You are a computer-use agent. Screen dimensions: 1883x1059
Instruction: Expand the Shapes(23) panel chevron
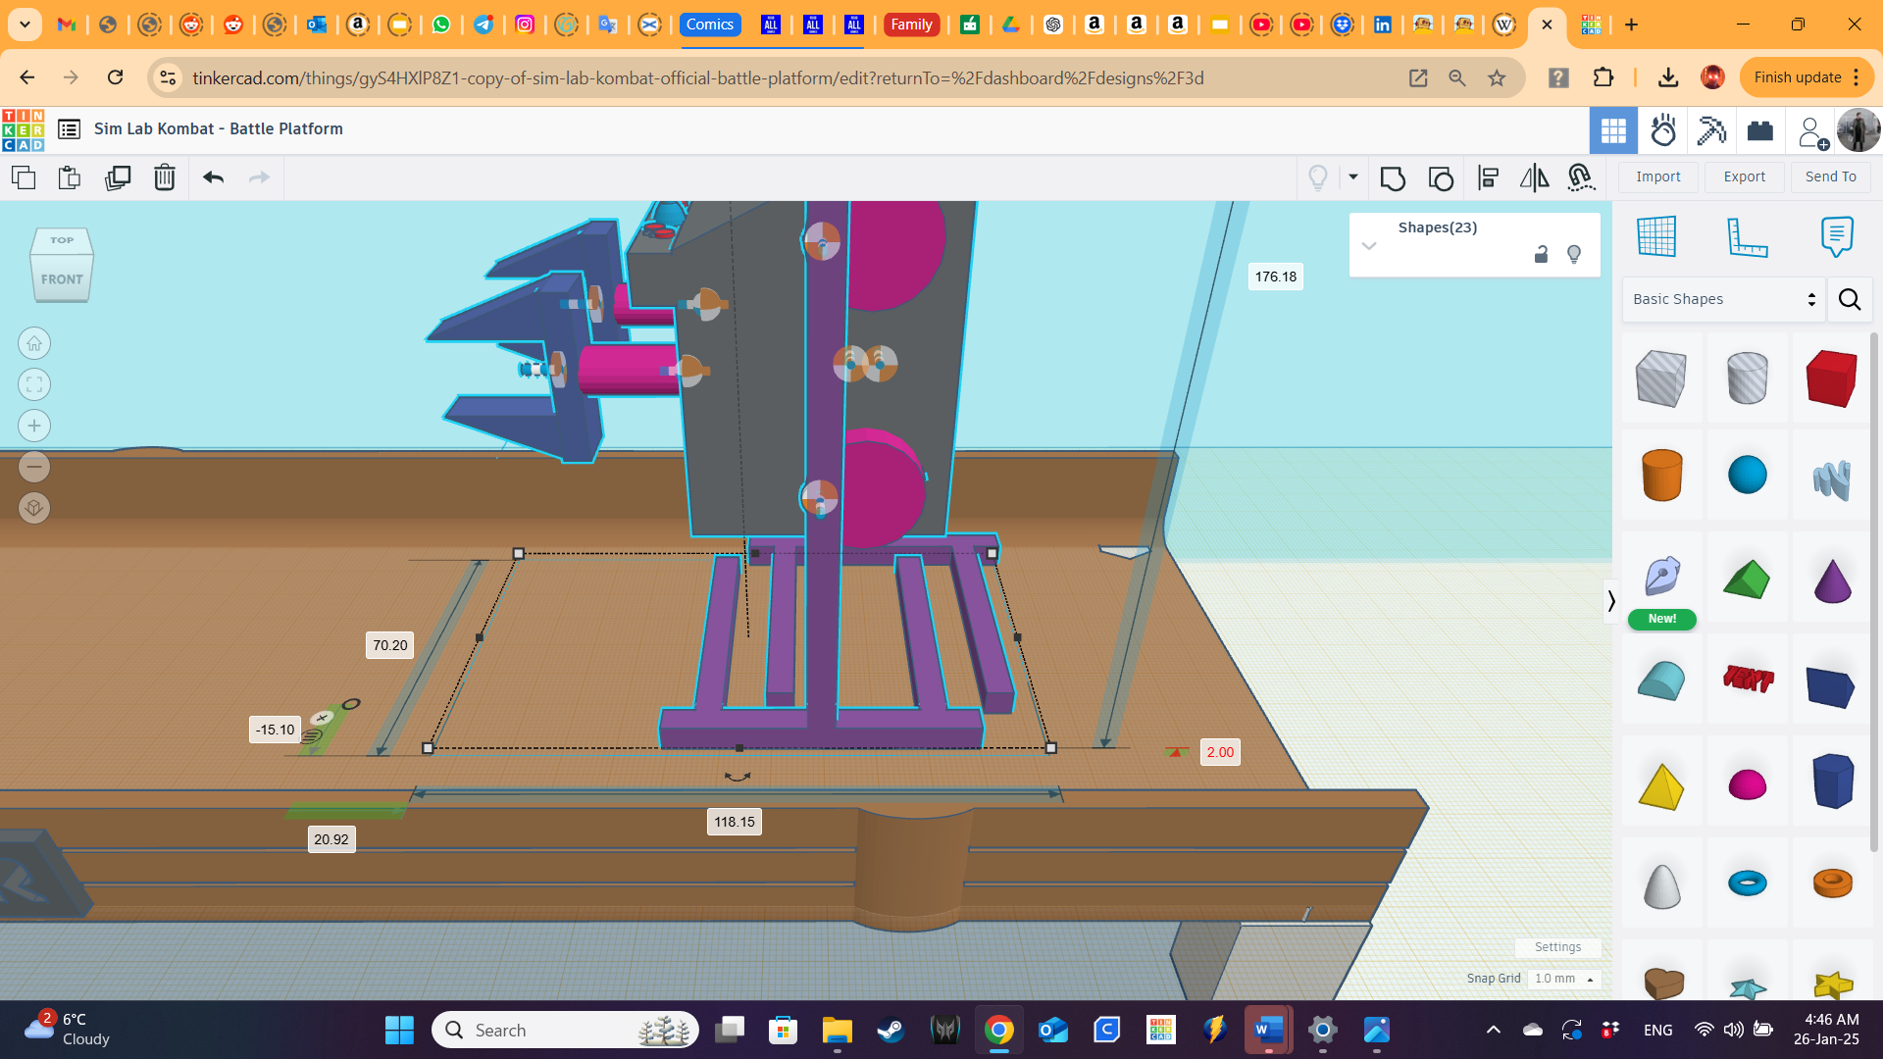1370,246
